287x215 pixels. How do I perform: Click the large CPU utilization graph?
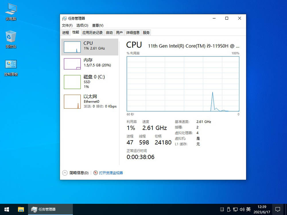click(x=183, y=84)
